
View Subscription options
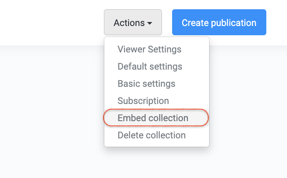point(143,101)
